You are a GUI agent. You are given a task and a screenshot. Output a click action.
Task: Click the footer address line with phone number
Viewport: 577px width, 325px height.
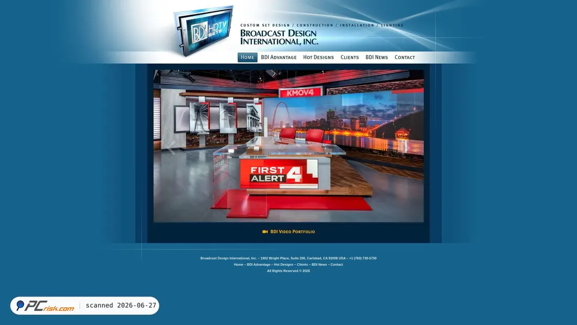288,258
